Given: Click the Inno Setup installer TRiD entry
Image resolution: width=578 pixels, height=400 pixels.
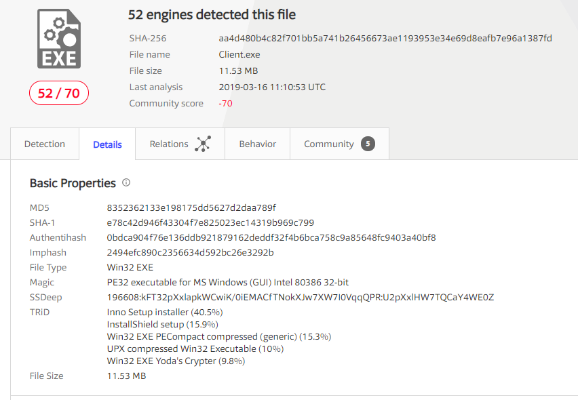Looking at the screenshot, I should point(165,312).
